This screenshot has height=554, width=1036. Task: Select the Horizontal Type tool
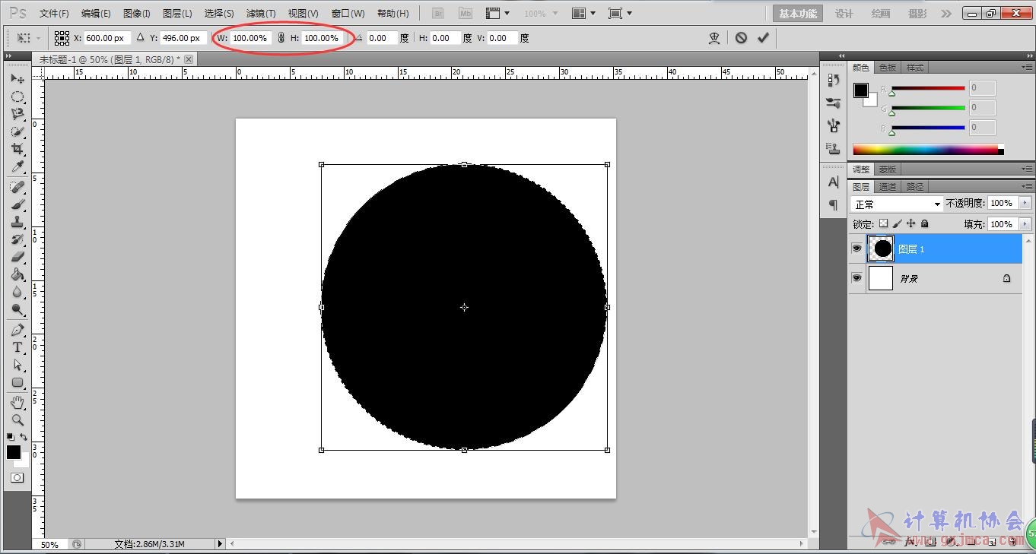coord(17,347)
